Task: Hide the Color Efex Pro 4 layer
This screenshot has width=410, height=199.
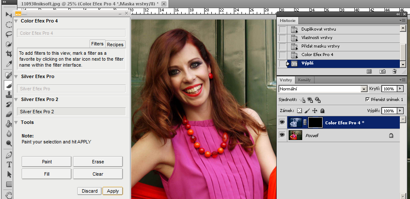Action: 282,123
